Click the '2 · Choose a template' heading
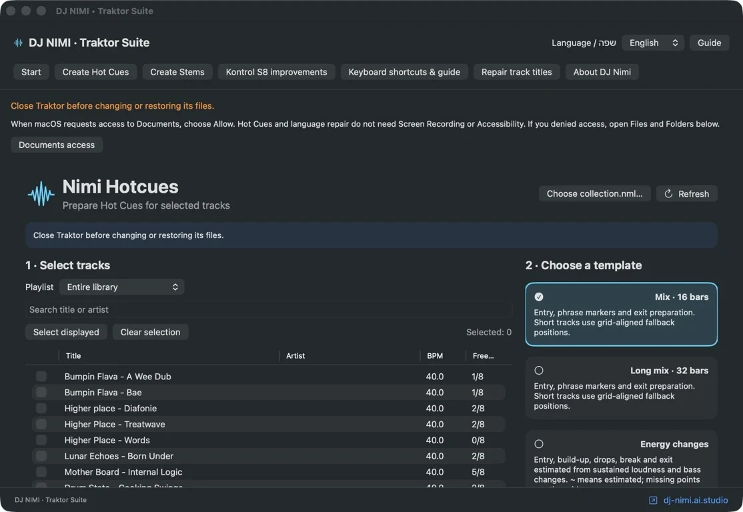 point(584,265)
